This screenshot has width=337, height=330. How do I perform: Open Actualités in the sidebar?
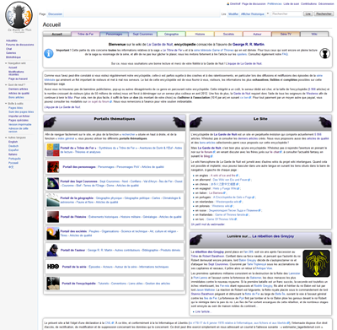click(x=12, y=41)
